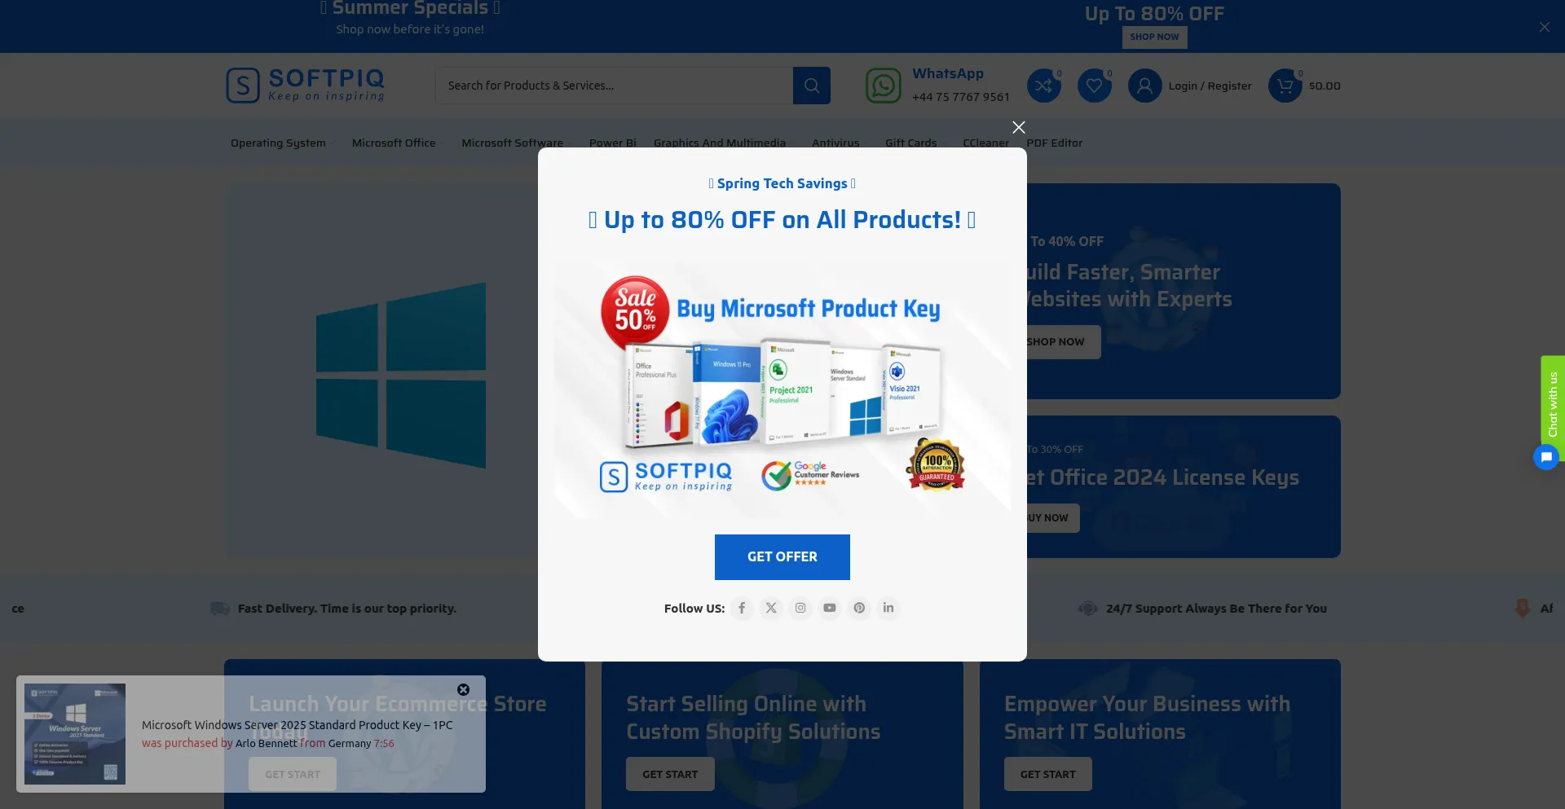This screenshot has height=809, width=1565.
Task: Open the CCleaner menu item
Action: [x=986, y=143]
